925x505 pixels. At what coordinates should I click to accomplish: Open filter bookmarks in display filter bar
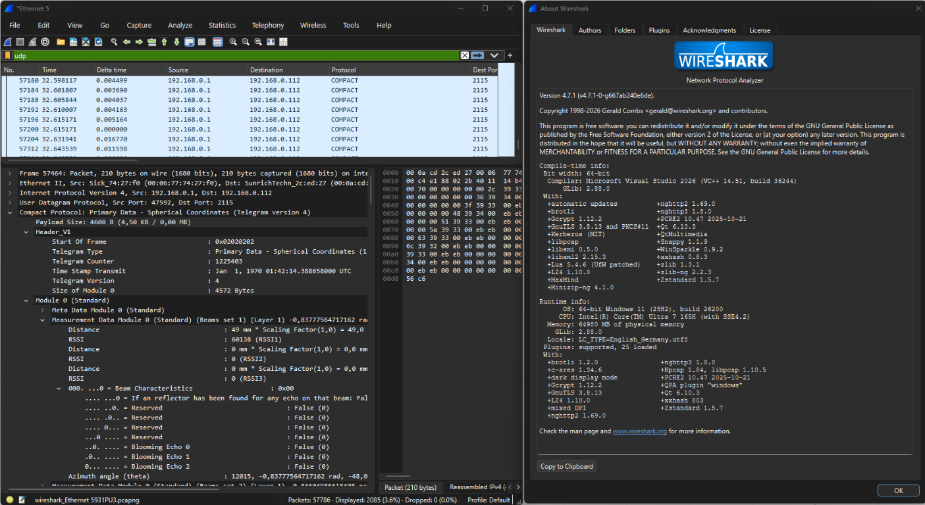pos(8,55)
